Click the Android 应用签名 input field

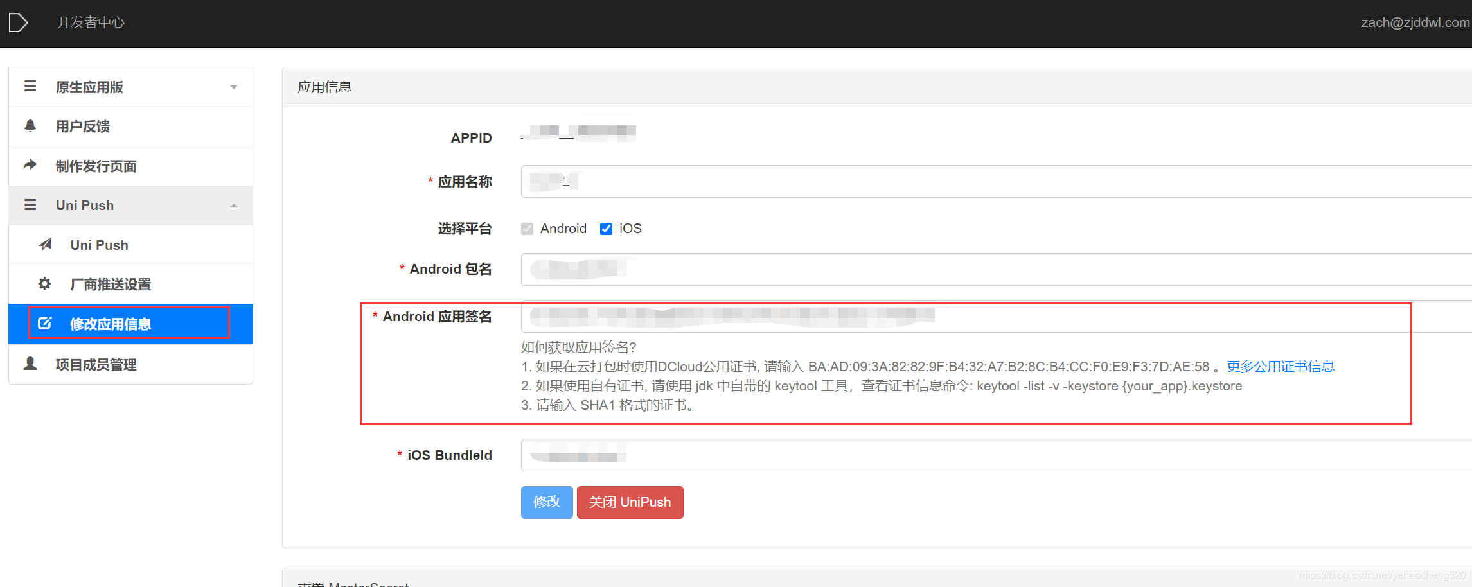point(997,317)
